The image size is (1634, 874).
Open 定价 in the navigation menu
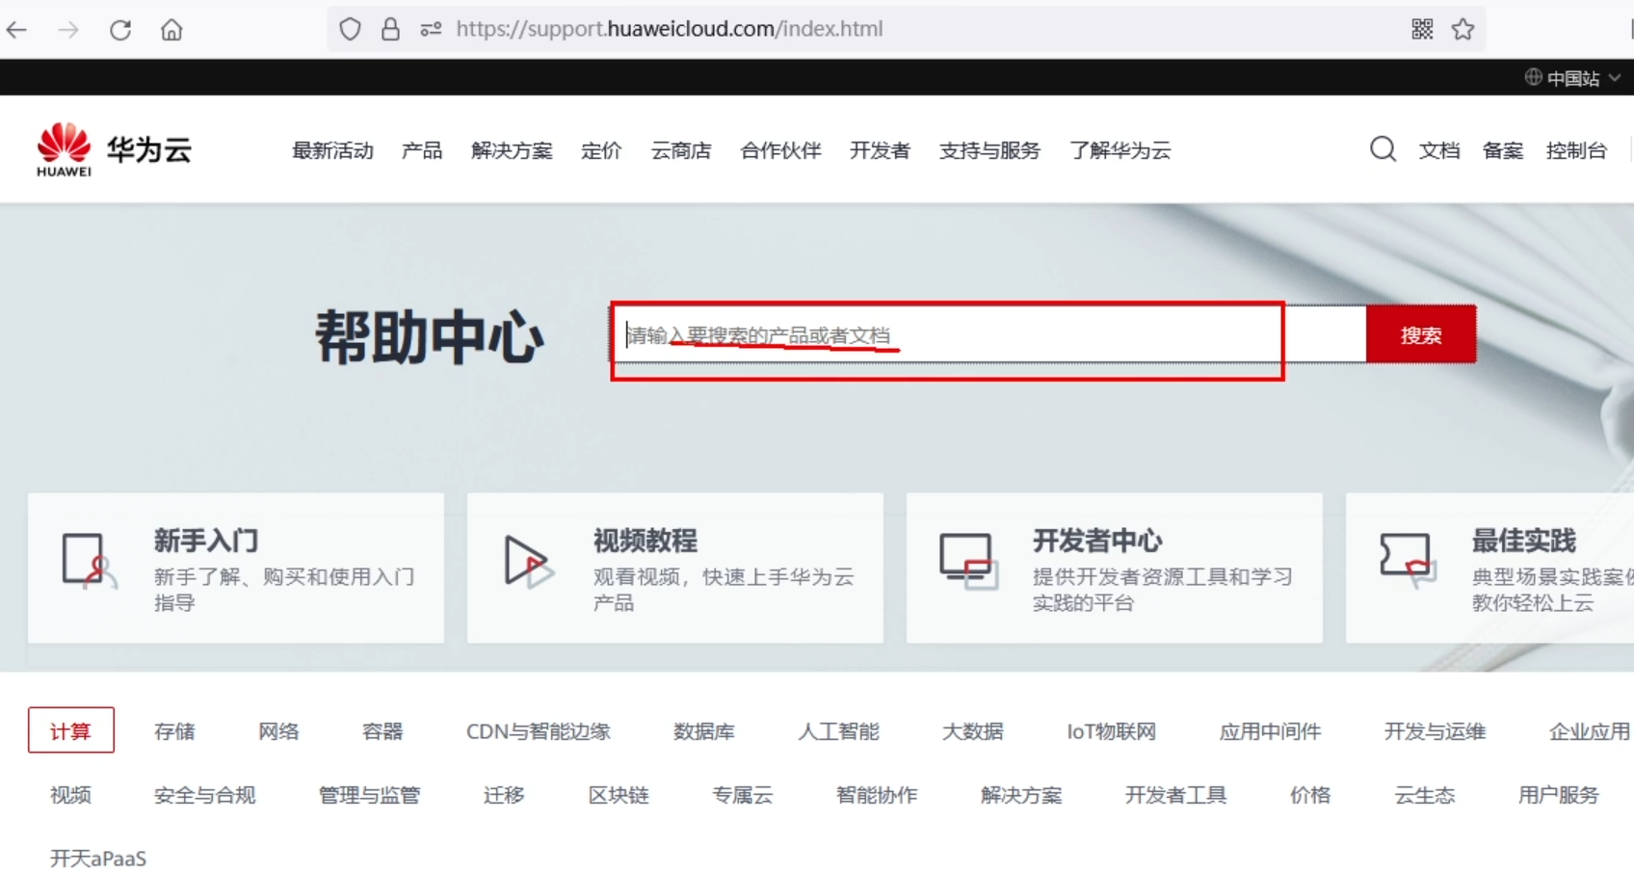point(601,150)
